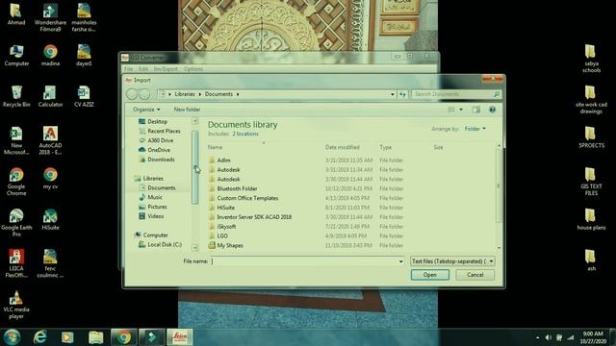The width and height of the screenshot is (616, 346).
Task: Select the Google Earth Pro icon
Action: click(16, 222)
